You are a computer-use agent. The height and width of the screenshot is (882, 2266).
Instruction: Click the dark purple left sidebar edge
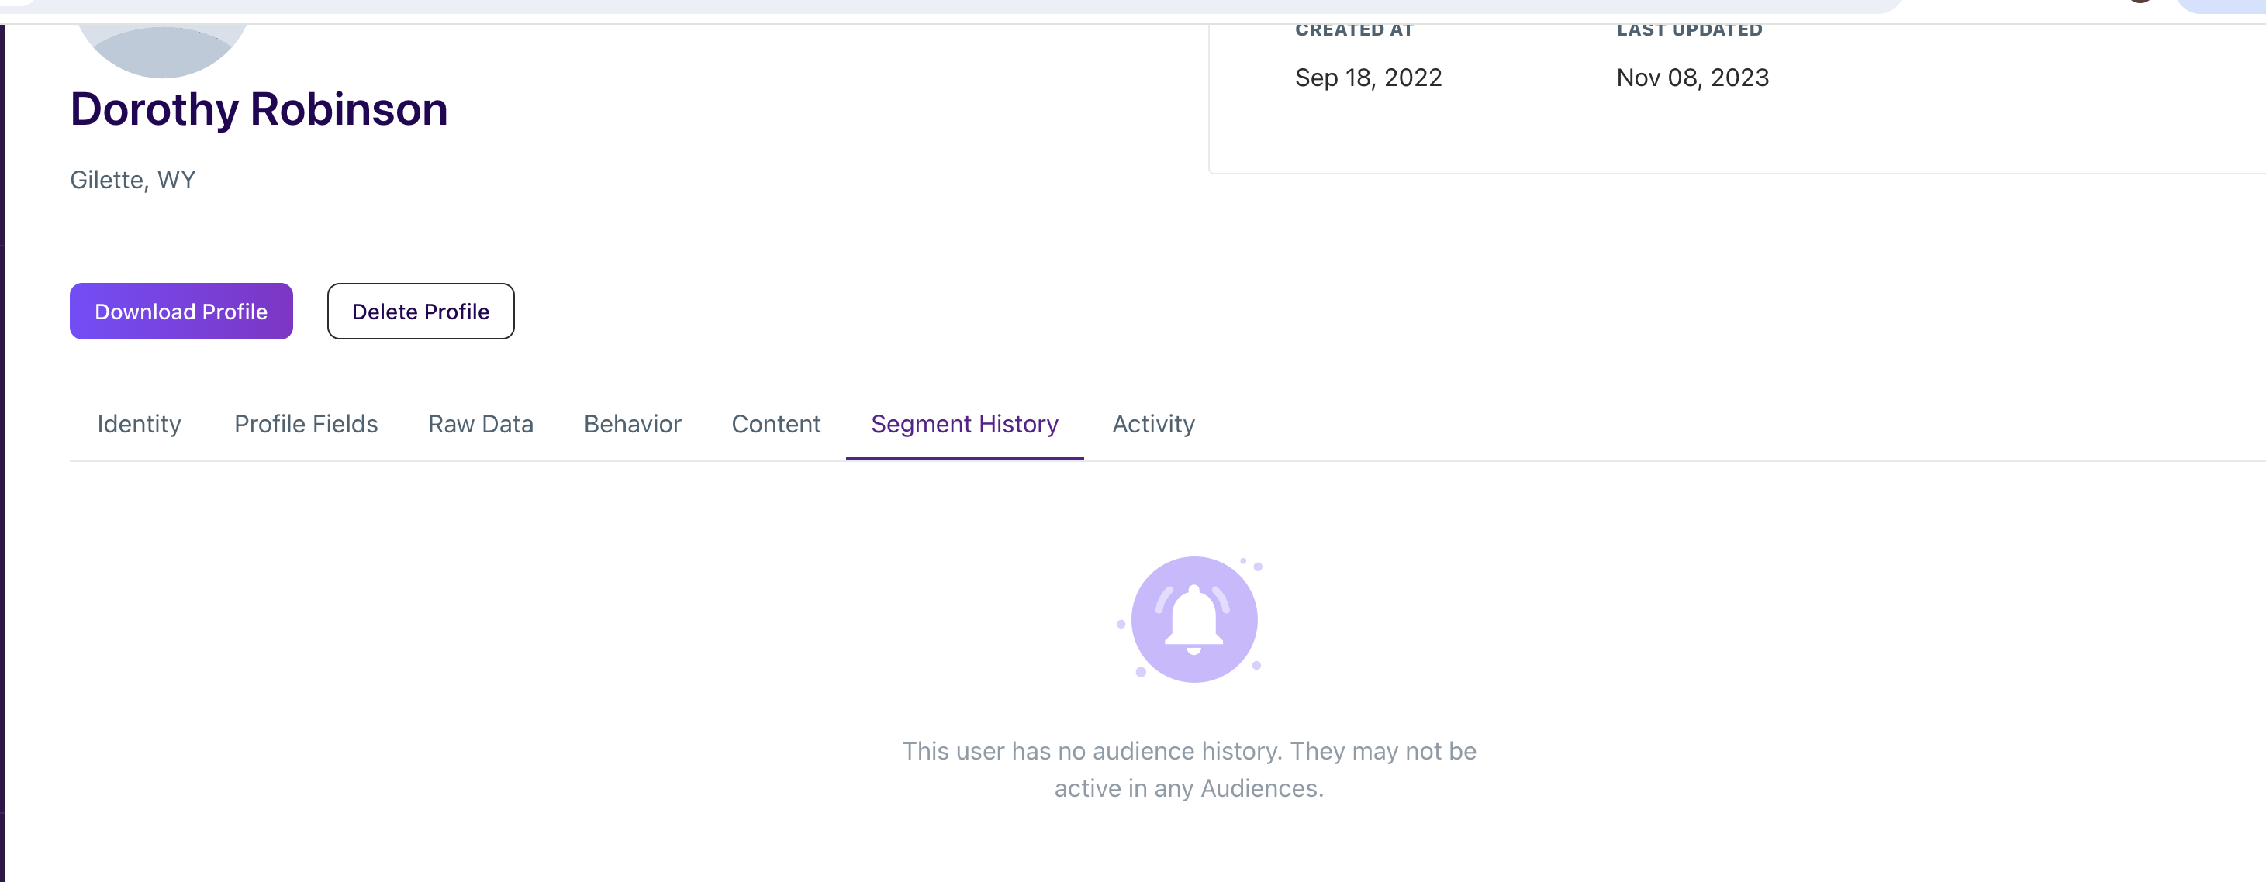pos(2,453)
